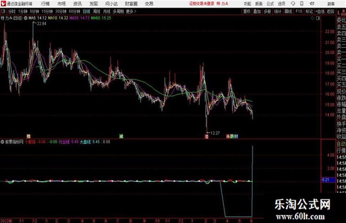Open the 资讯 menu
Image resolution: width=346 pixels, height=223 pixels.
[78, 4]
